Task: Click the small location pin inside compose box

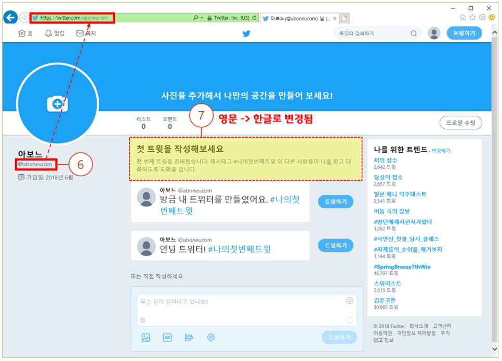Action: coord(143,320)
